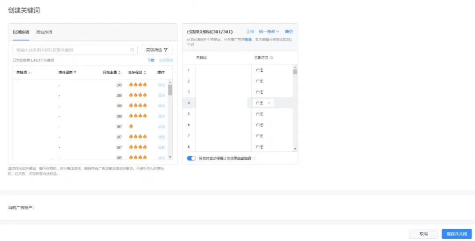
Task: Open the 统一修改 dropdown
Action: click(x=269, y=32)
